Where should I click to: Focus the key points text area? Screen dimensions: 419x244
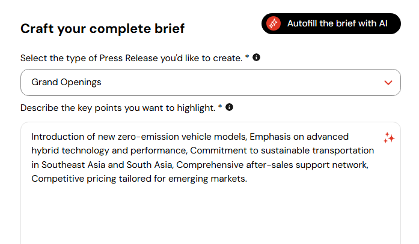(210, 183)
